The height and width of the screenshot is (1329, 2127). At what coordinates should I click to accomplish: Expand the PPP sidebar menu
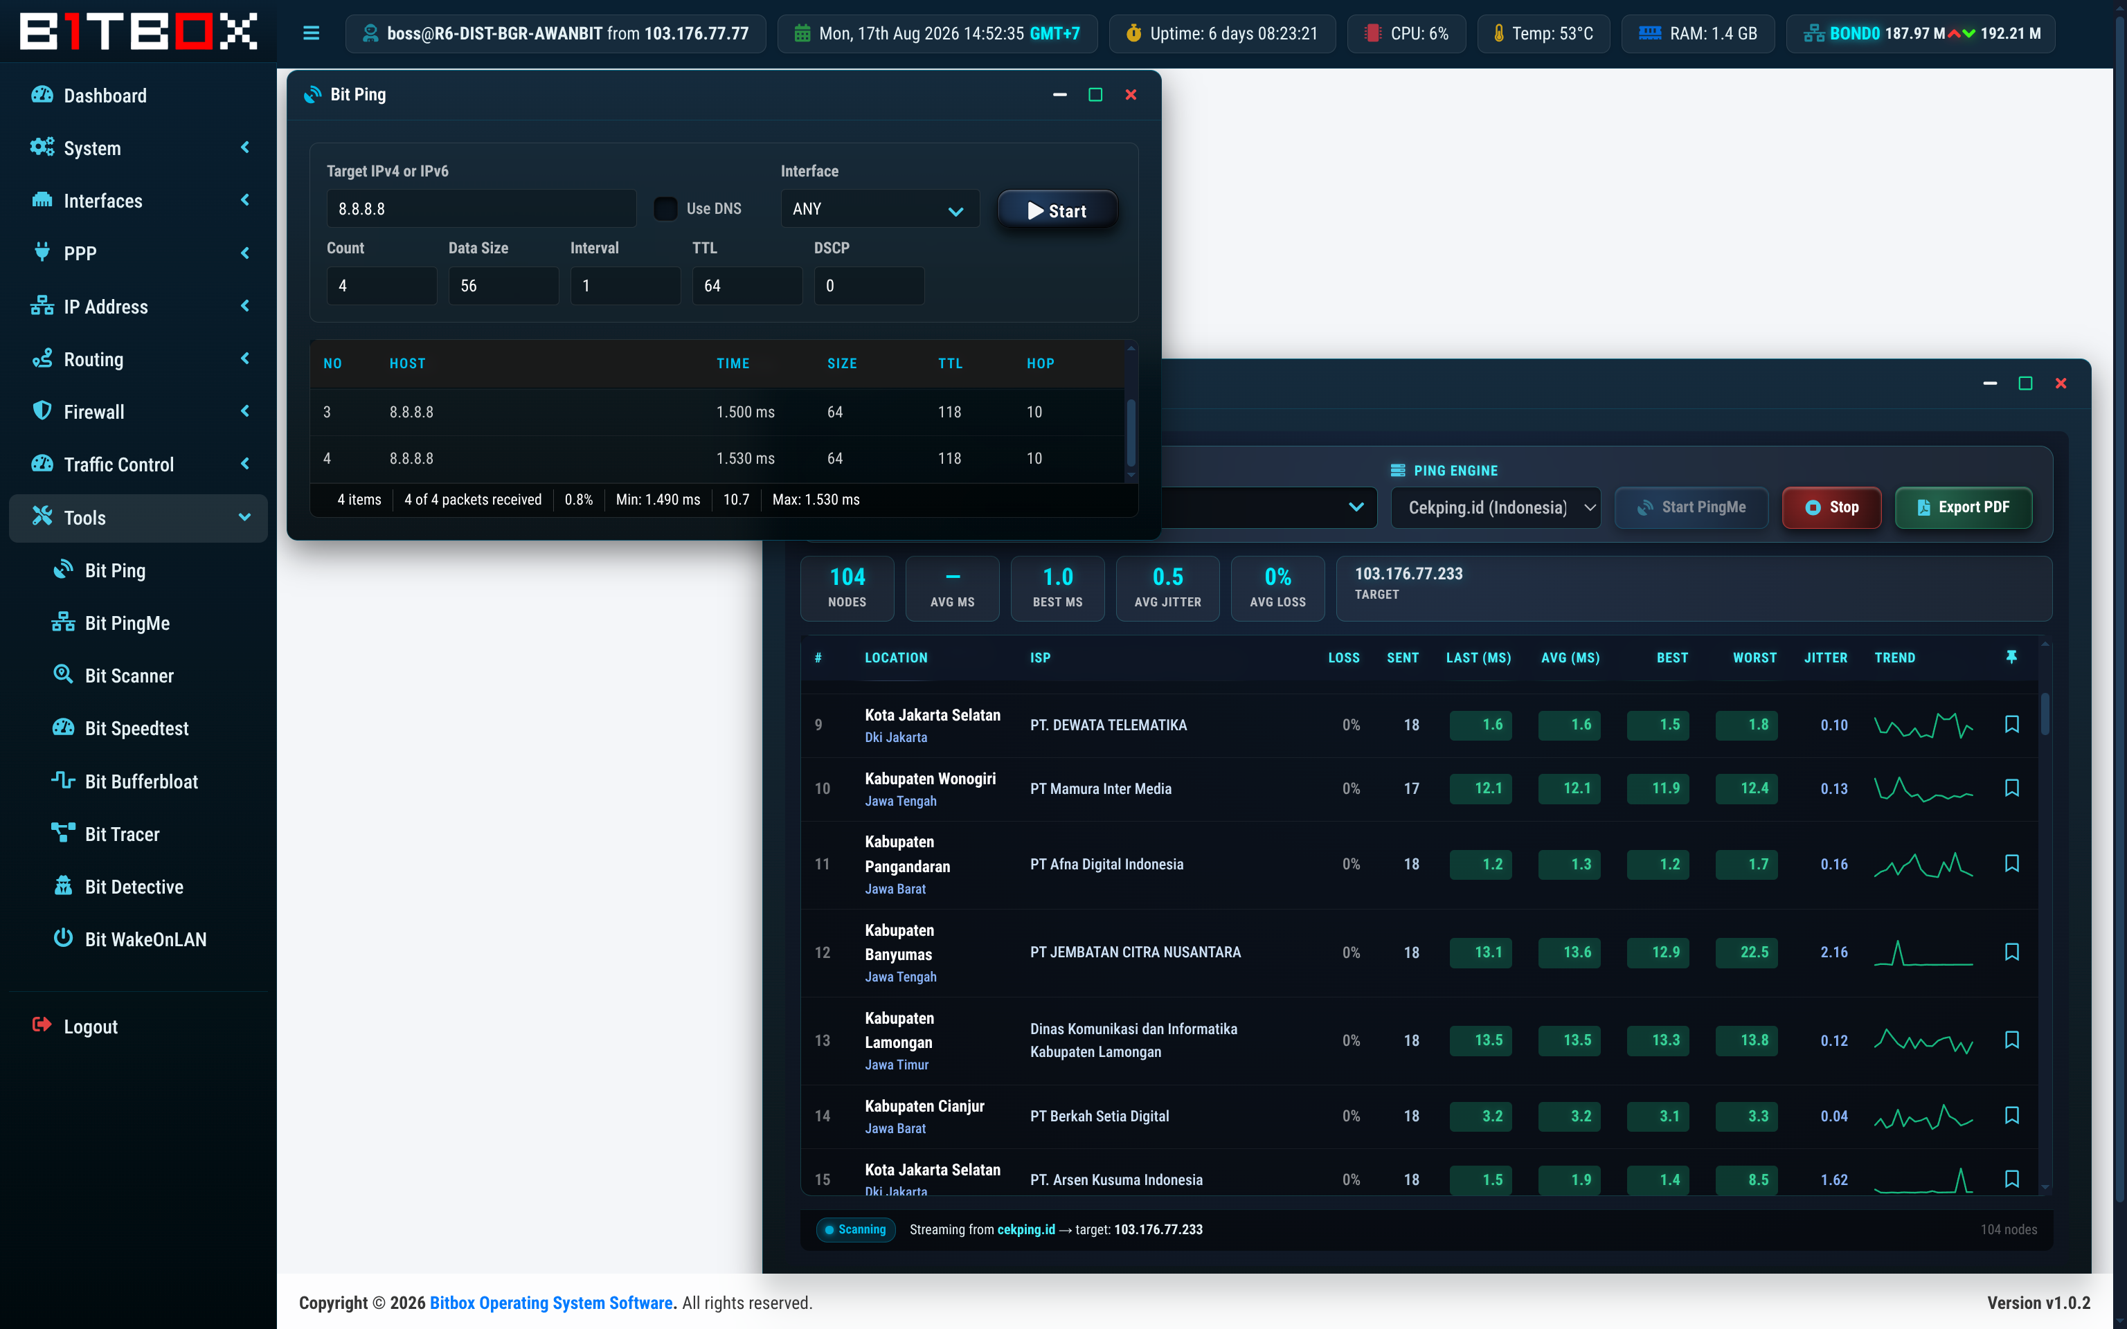(x=138, y=253)
